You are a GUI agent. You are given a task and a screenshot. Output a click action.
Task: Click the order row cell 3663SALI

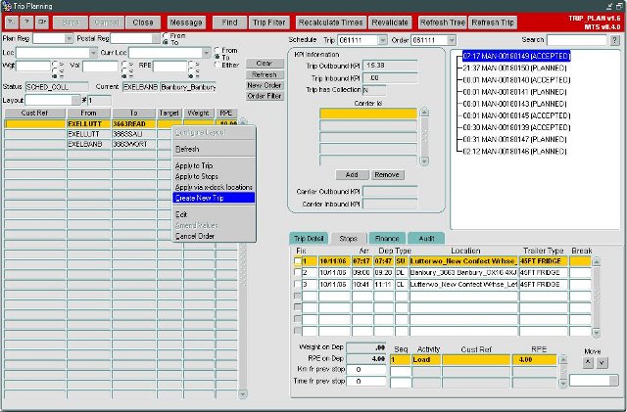pyautogui.click(x=134, y=134)
